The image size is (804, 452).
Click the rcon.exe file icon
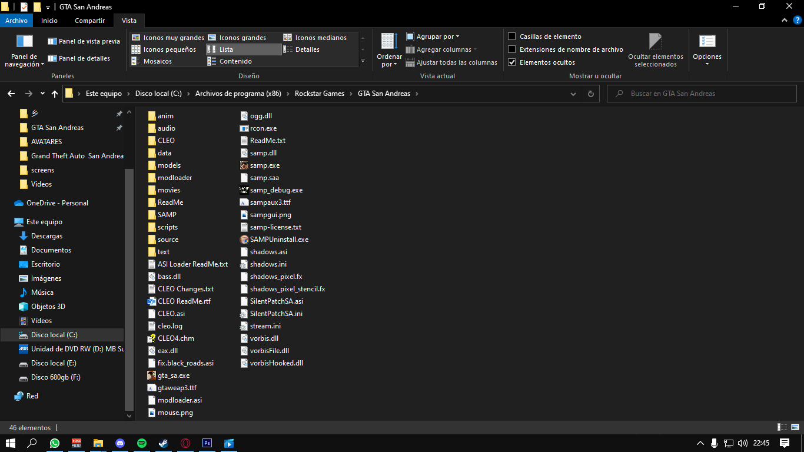(244, 128)
